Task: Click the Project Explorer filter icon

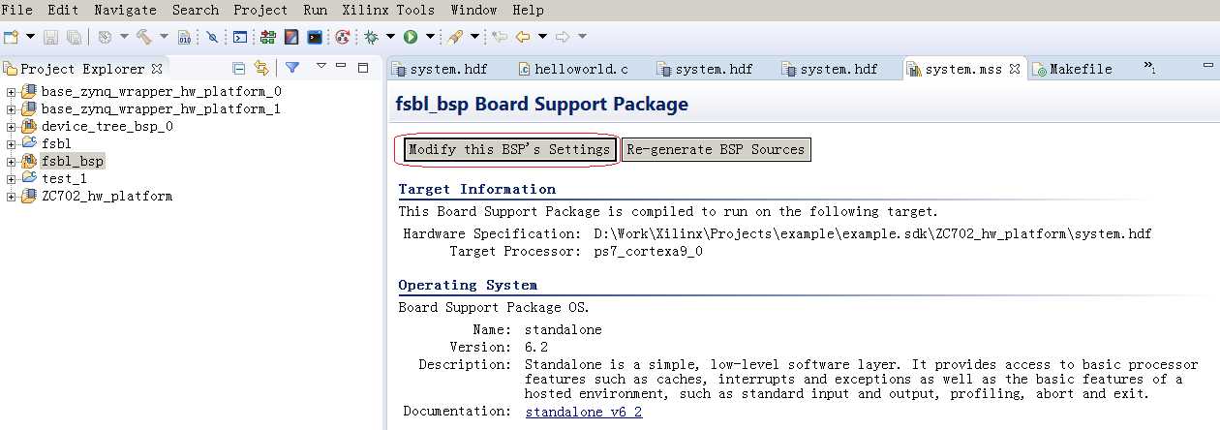Action: coord(291,68)
